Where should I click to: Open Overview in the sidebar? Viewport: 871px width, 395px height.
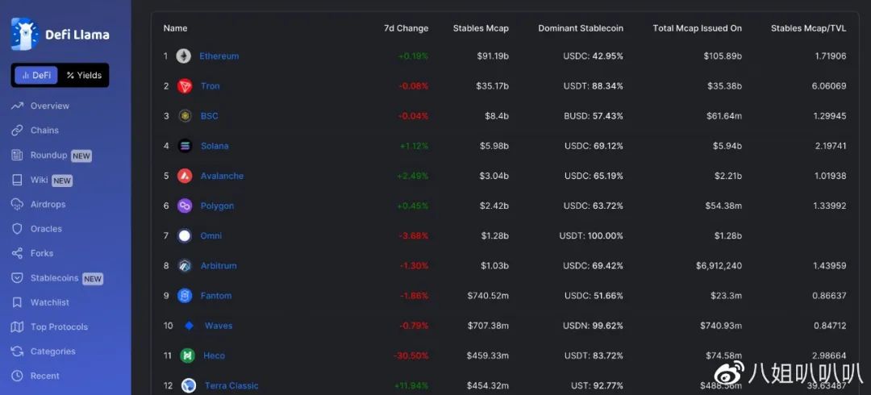click(x=49, y=106)
